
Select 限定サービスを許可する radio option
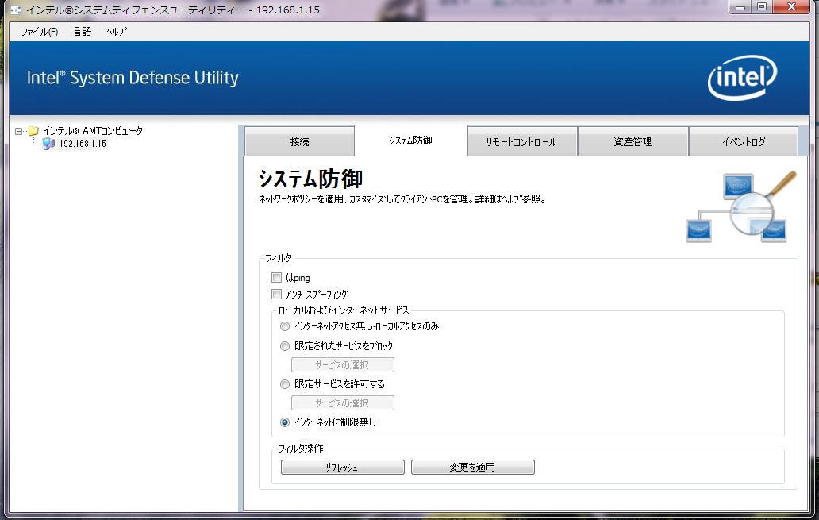tap(285, 384)
